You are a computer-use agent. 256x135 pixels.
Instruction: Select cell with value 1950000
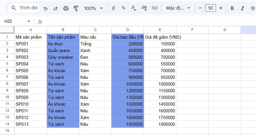128,124
